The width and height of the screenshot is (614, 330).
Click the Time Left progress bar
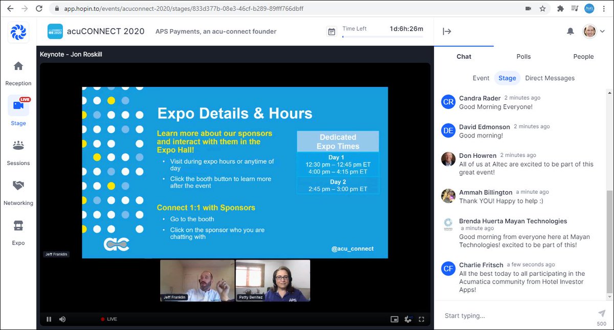pos(383,37)
